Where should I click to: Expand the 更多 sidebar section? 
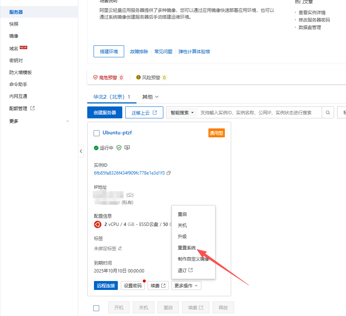pos(39,121)
